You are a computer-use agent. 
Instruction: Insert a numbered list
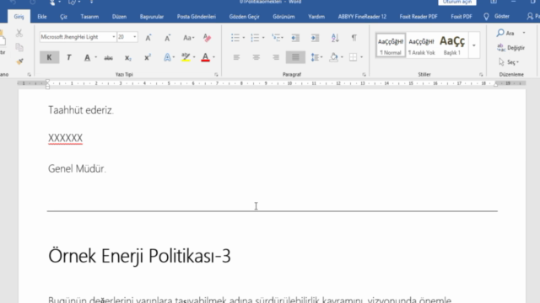pyautogui.click(x=255, y=37)
